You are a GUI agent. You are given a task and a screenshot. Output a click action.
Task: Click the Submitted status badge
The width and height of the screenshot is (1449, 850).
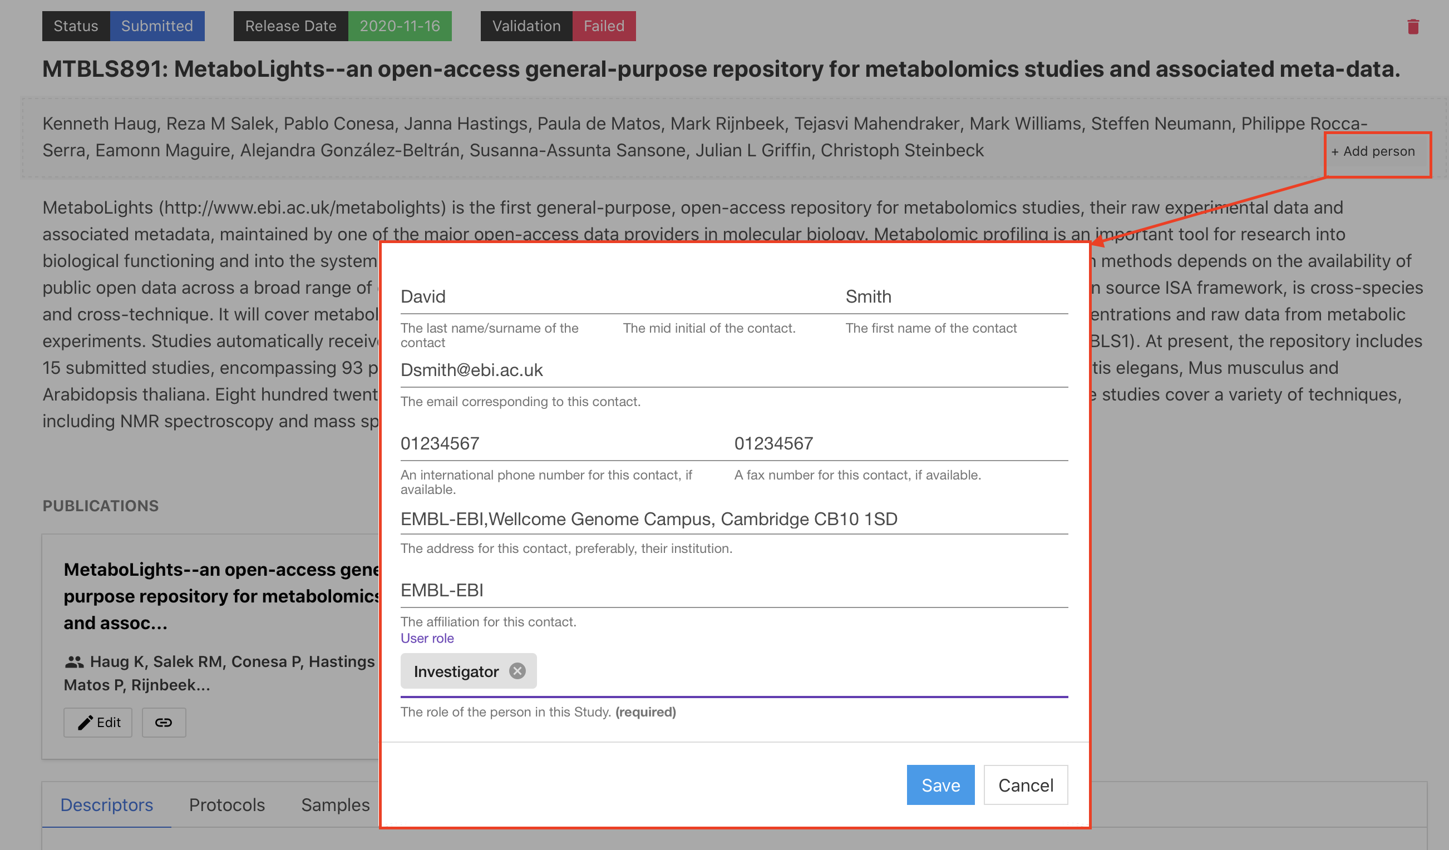coord(157,26)
